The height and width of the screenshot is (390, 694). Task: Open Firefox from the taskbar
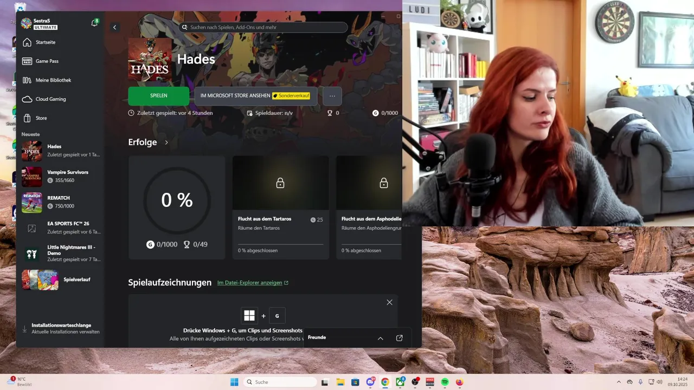pos(460,382)
